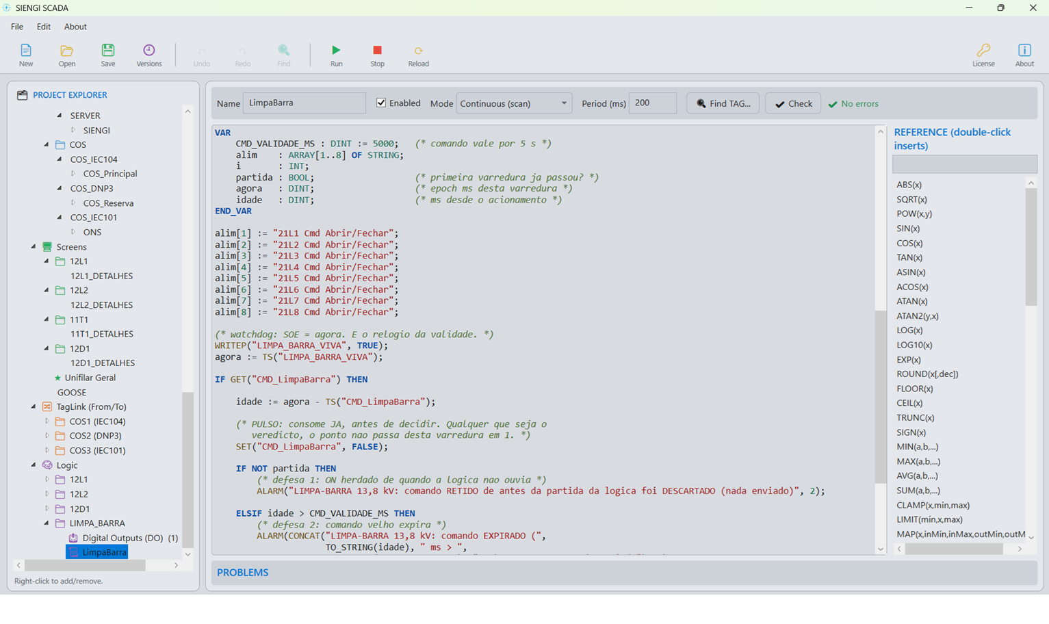1049x624 pixels.
Task: Click the Logic node icon
Action: 47,465
